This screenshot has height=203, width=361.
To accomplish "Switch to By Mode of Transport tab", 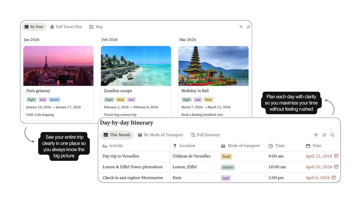I will (x=161, y=135).
